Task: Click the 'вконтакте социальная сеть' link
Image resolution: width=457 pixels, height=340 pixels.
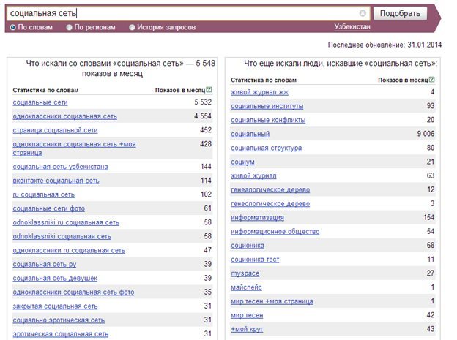Action: (x=56, y=181)
